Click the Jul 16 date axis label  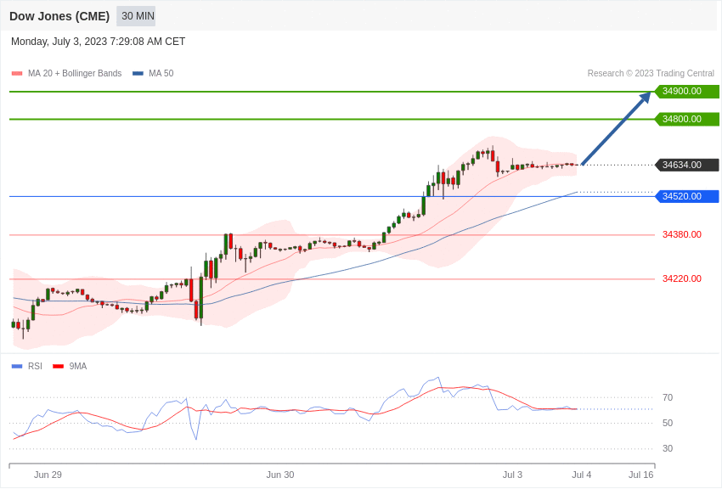click(641, 475)
